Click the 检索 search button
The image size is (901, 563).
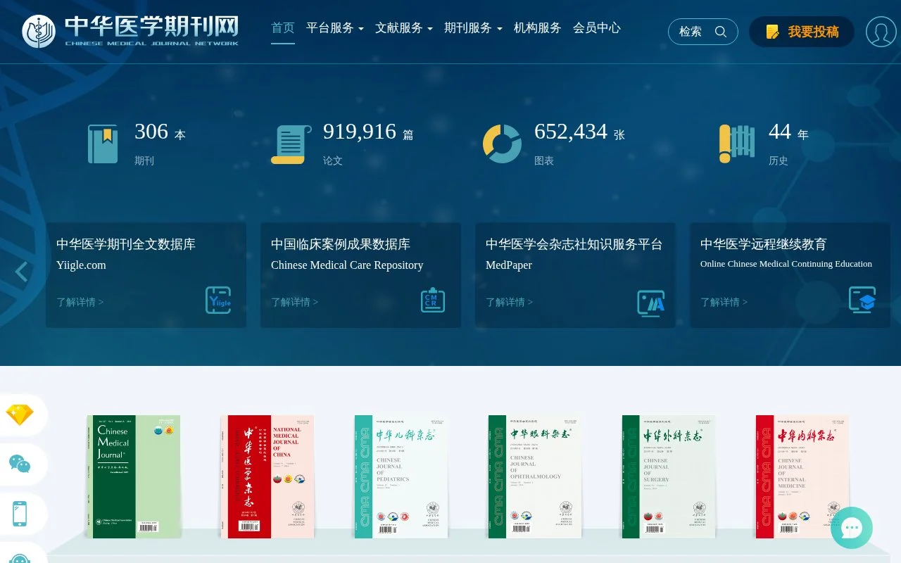[702, 32]
